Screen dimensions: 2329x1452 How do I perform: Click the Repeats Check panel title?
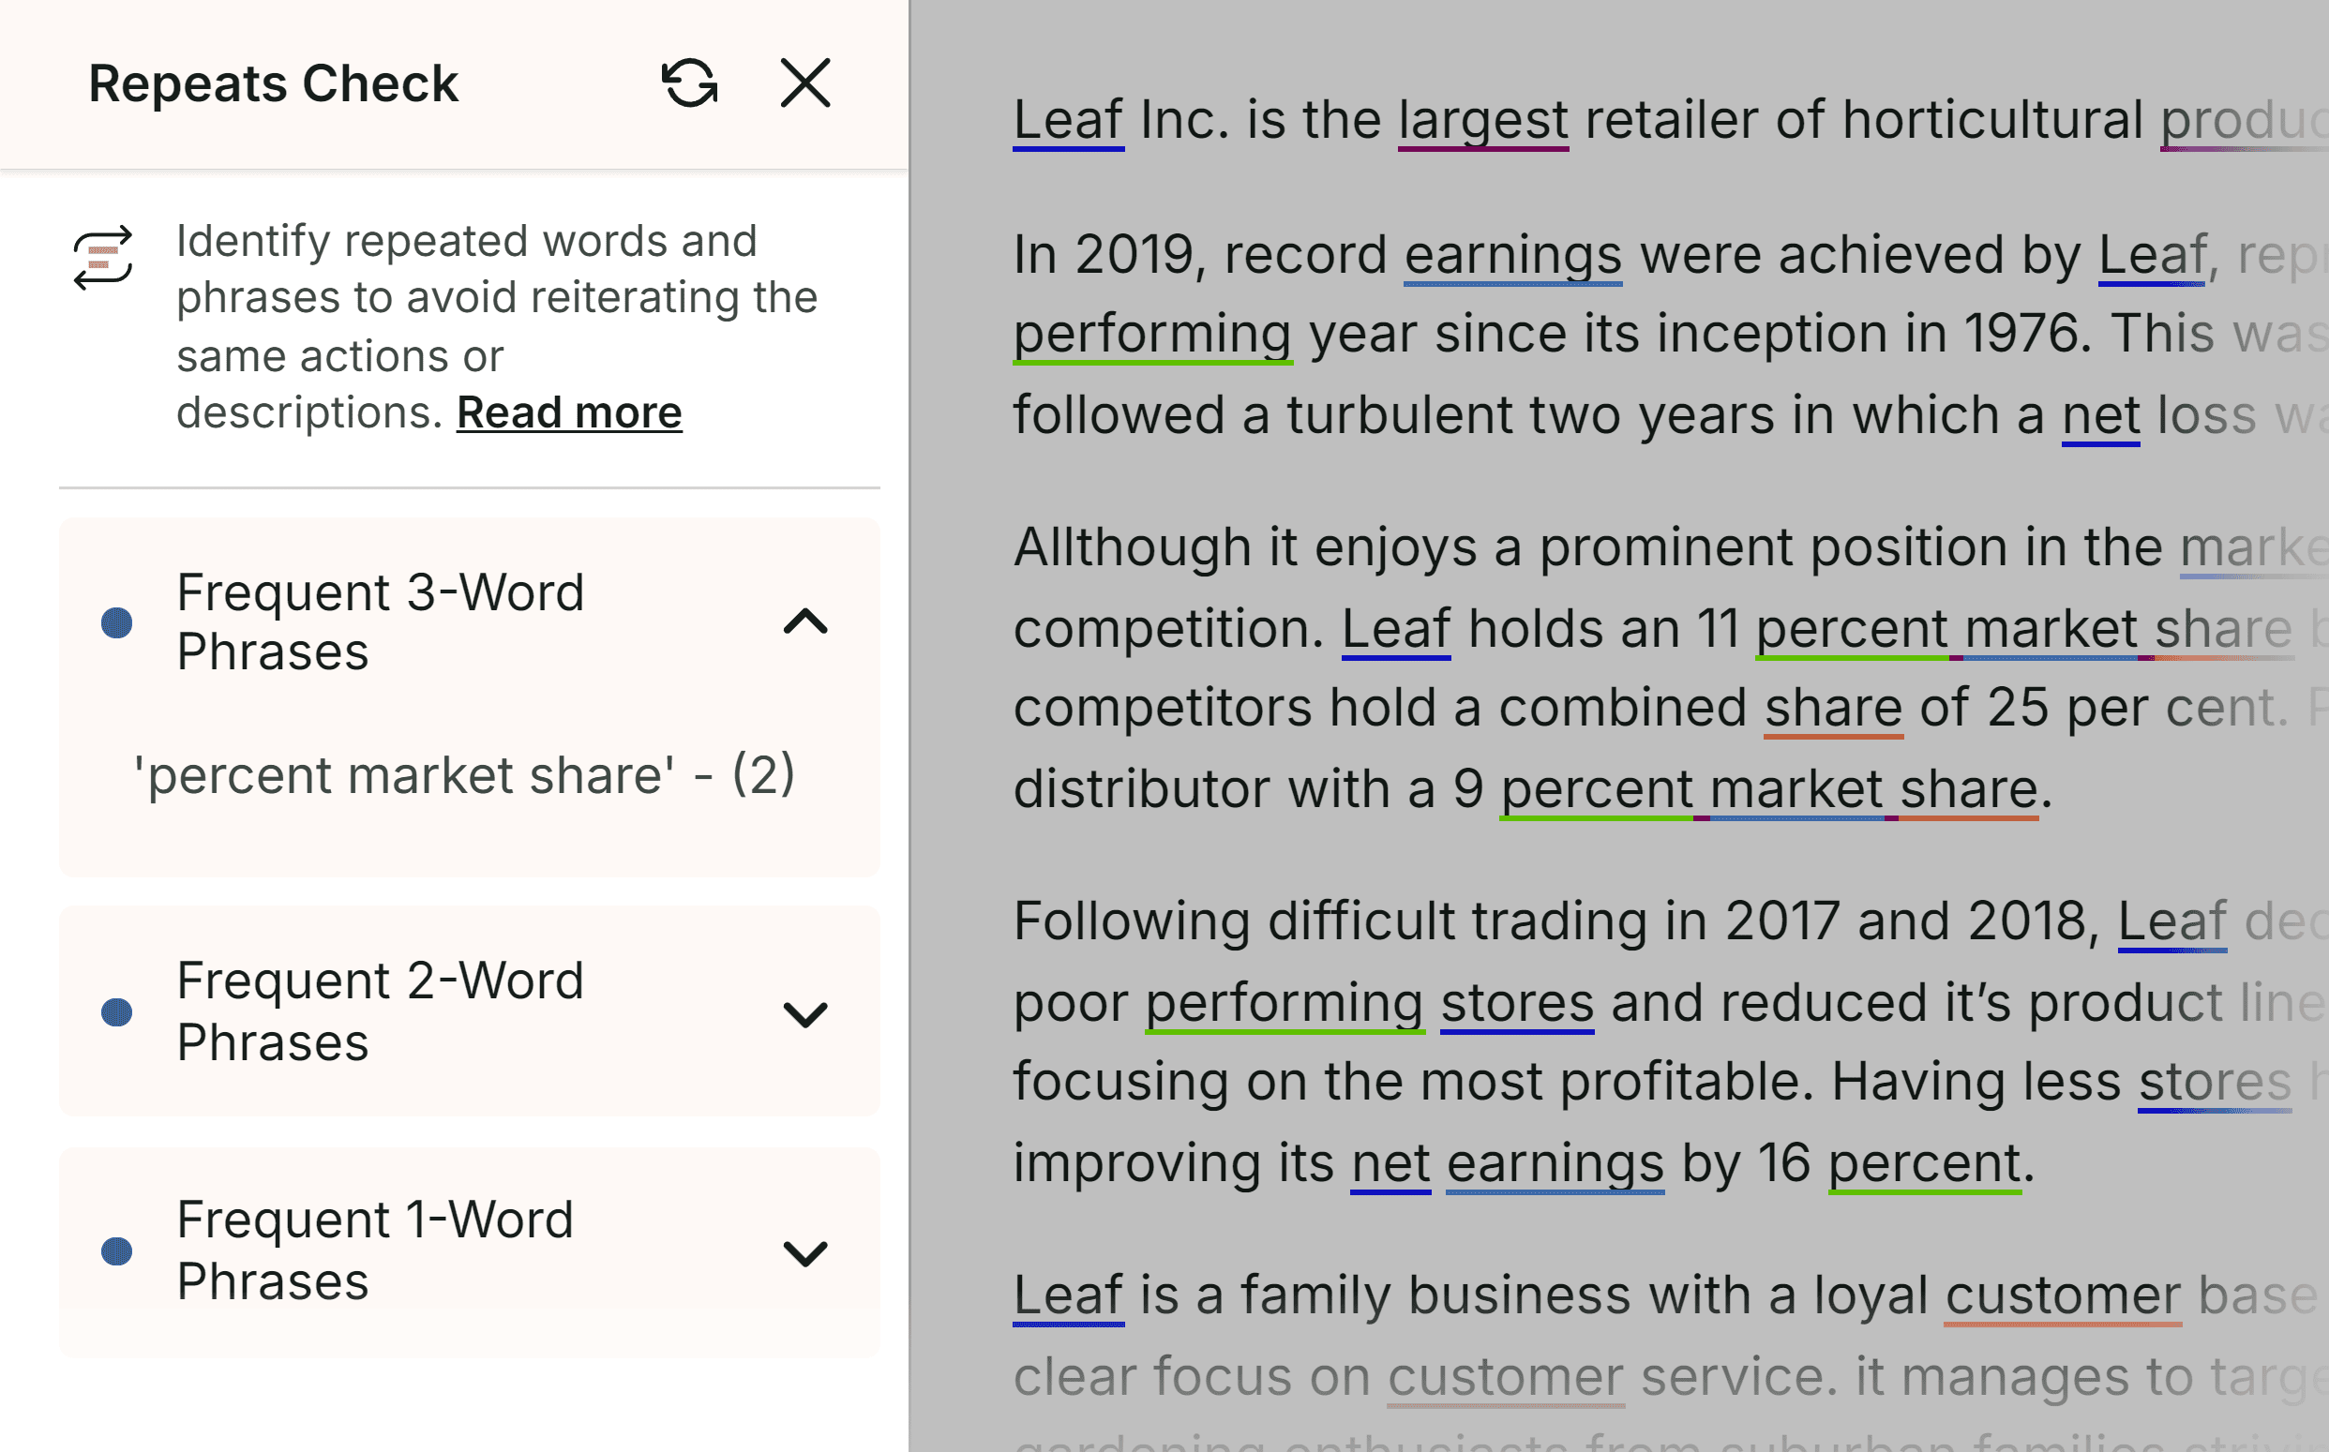coord(274,83)
